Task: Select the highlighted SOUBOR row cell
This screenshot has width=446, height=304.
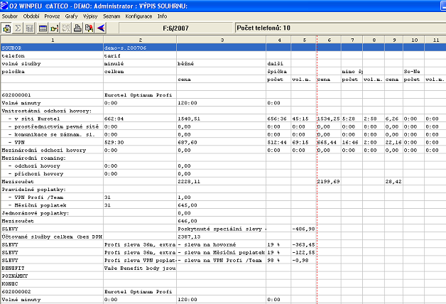Action: click(x=53, y=48)
